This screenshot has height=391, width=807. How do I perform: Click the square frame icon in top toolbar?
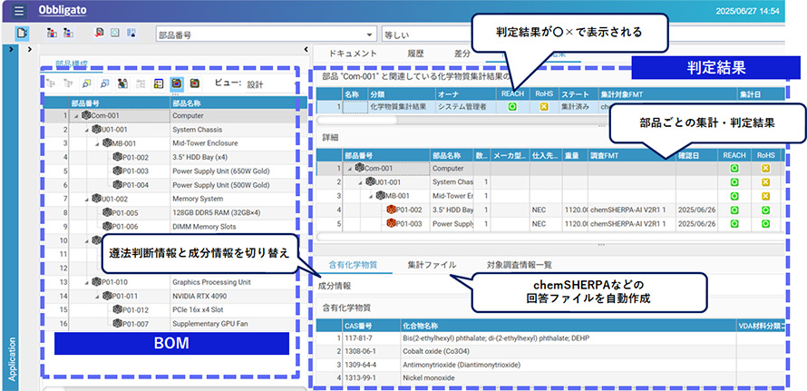coord(115,33)
